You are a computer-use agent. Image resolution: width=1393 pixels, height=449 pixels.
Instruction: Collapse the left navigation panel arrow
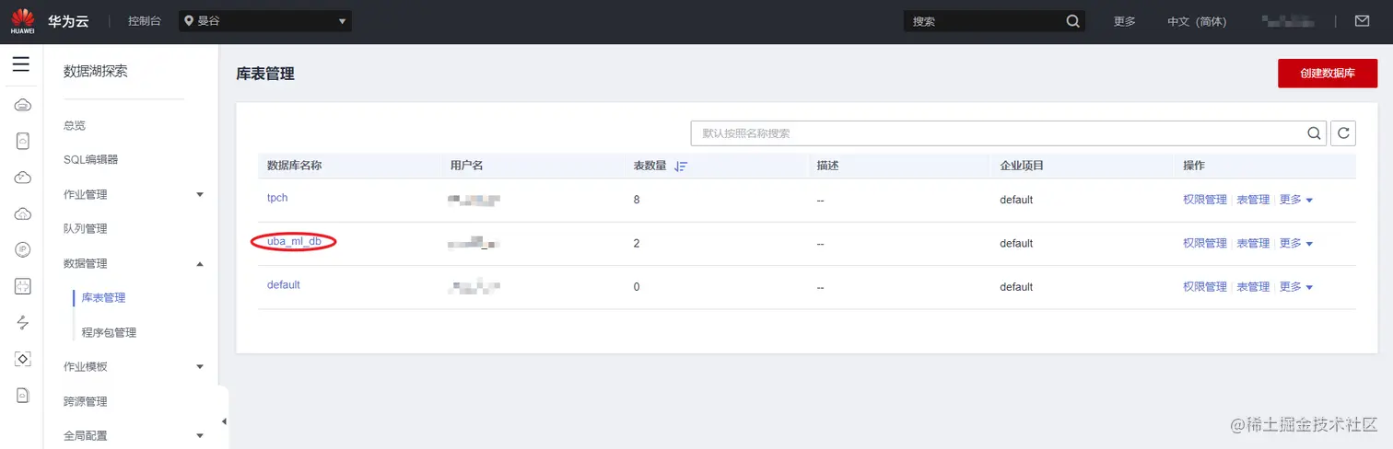[224, 421]
